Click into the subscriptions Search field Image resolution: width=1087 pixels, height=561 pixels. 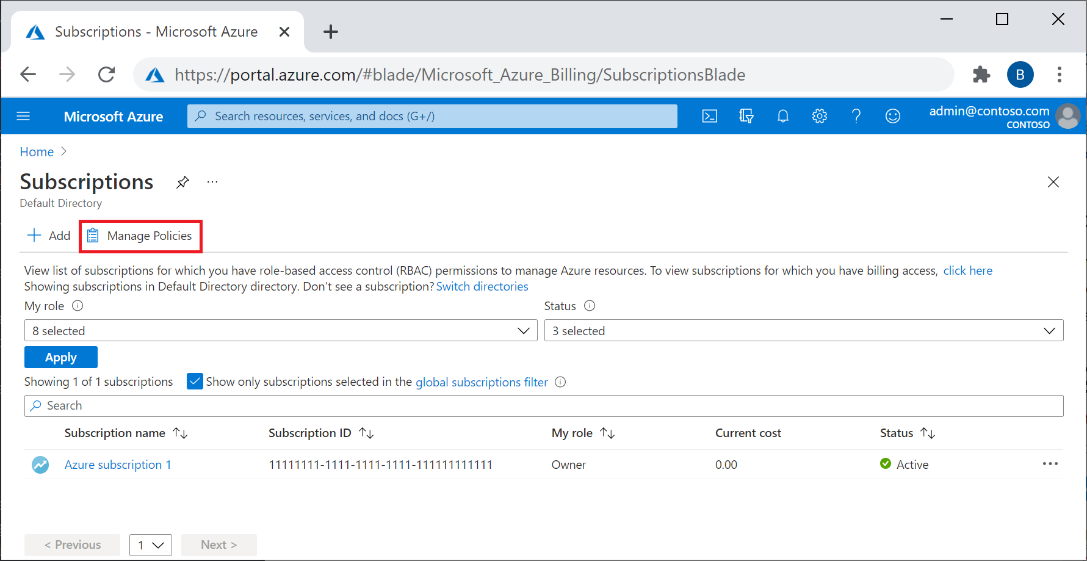coord(543,406)
